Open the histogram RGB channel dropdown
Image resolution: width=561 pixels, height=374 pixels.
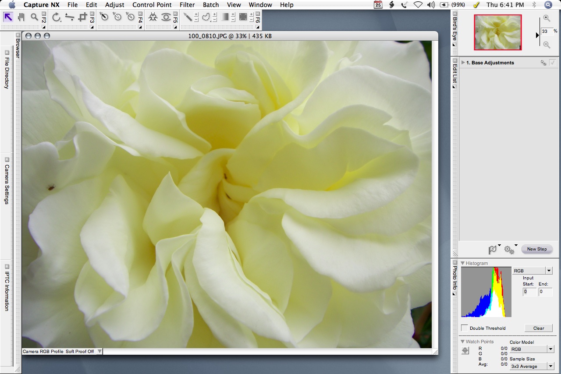point(533,271)
